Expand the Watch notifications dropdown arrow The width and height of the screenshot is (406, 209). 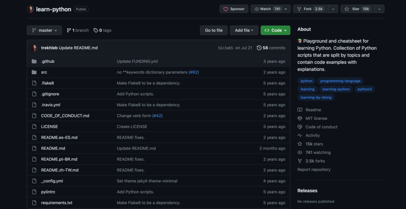coord(286,9)
